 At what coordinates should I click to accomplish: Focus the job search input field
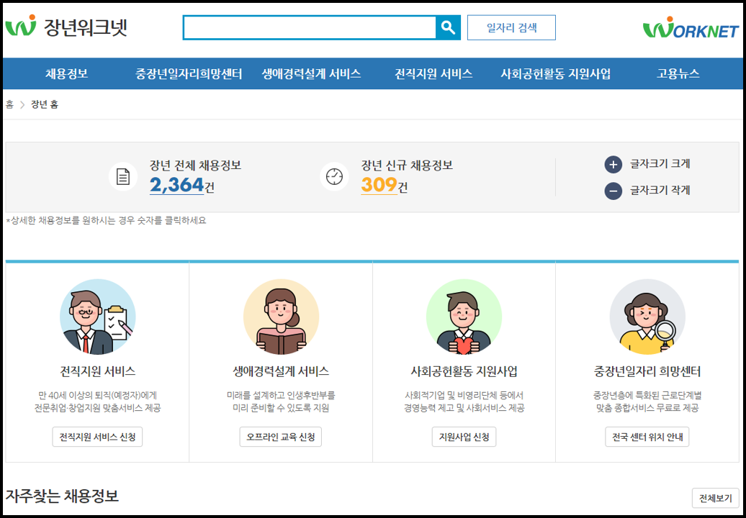[309, 27]
